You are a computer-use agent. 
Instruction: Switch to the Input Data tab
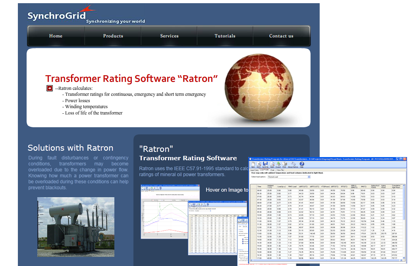[254, 170]
